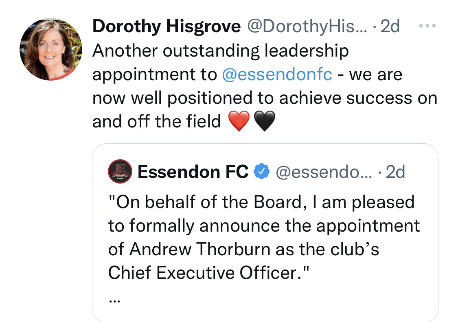Click the Essendon FC account name

[x=193, y=172]
